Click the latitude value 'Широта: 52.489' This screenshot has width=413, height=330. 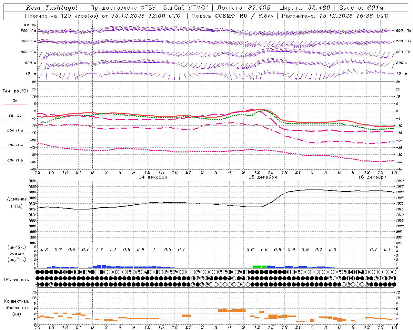click(305, 8)
